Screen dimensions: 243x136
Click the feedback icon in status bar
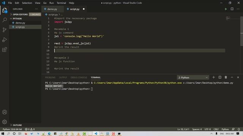pyautogui.click(x=233, y=129)
